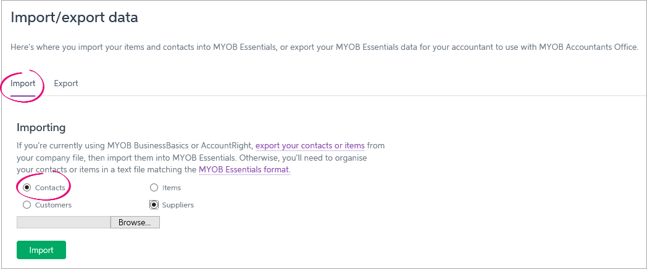Click the 'Contacts' radio label text
Image resolution: width=647 pixels, height=269 pixels.
click(x=50, y=187)
